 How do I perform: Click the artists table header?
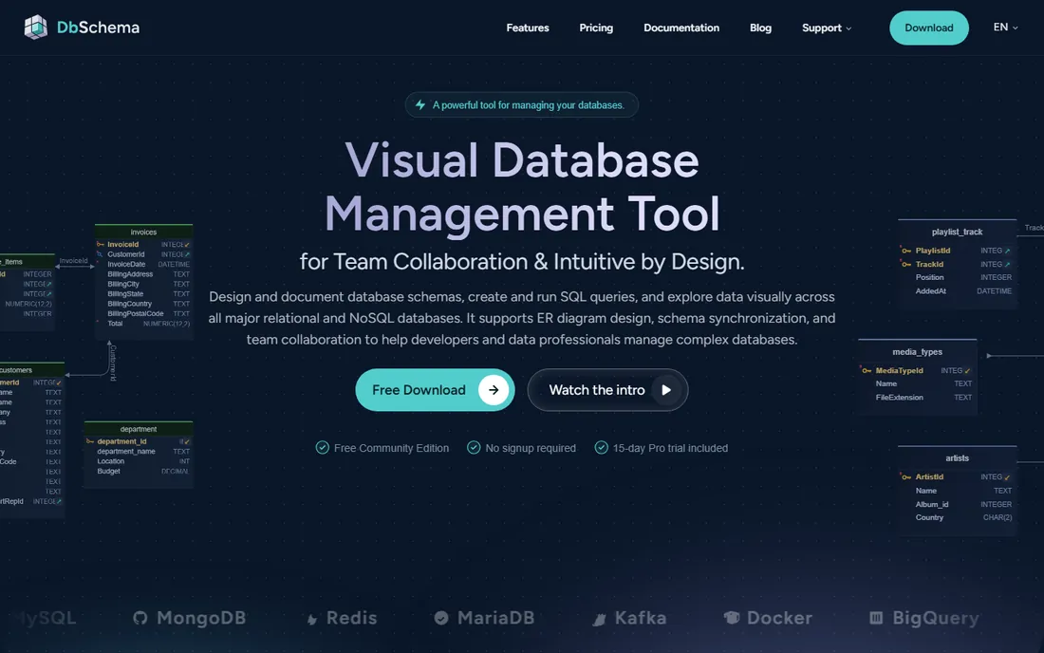958,458
